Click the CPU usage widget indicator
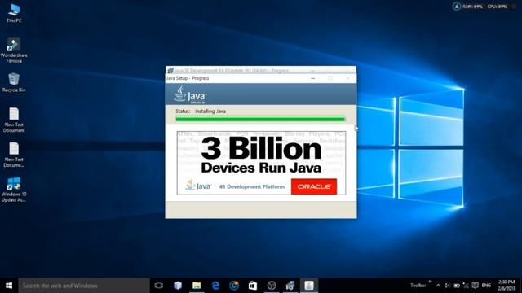 [x=497, y=7]
